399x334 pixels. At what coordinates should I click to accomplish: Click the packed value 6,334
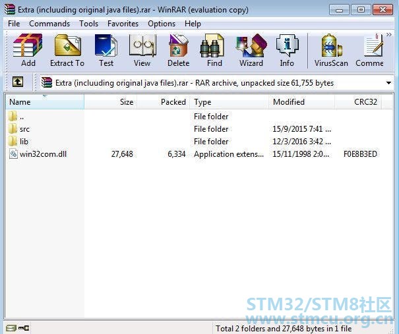click(177, 154)
